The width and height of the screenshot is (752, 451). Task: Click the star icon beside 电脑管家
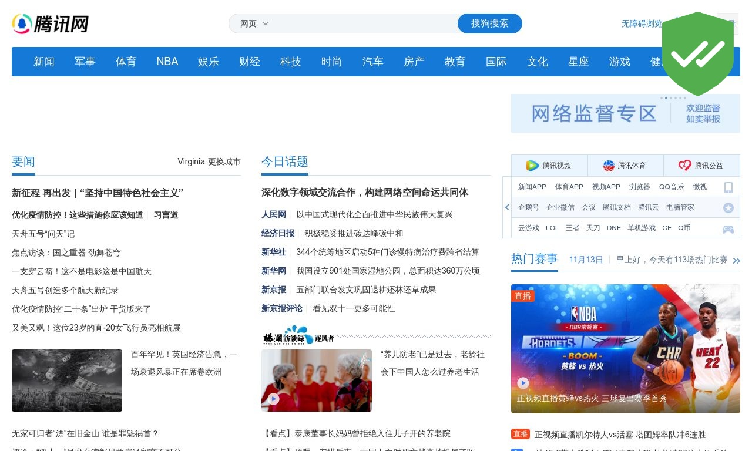728,208
